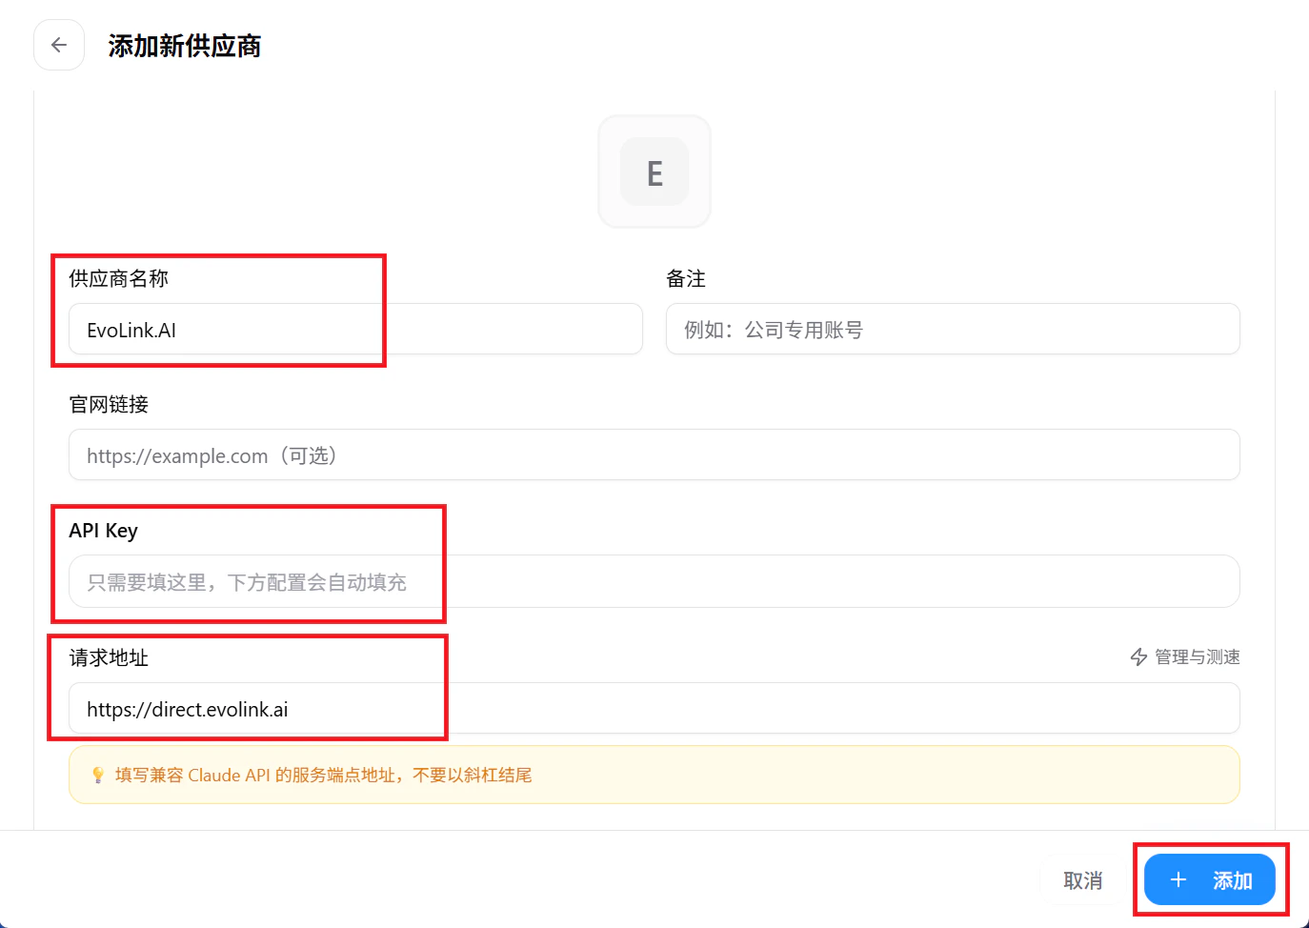1309x928 pixels.
Task: Click the 取消 cancel button
Action: pos(1082,879)
